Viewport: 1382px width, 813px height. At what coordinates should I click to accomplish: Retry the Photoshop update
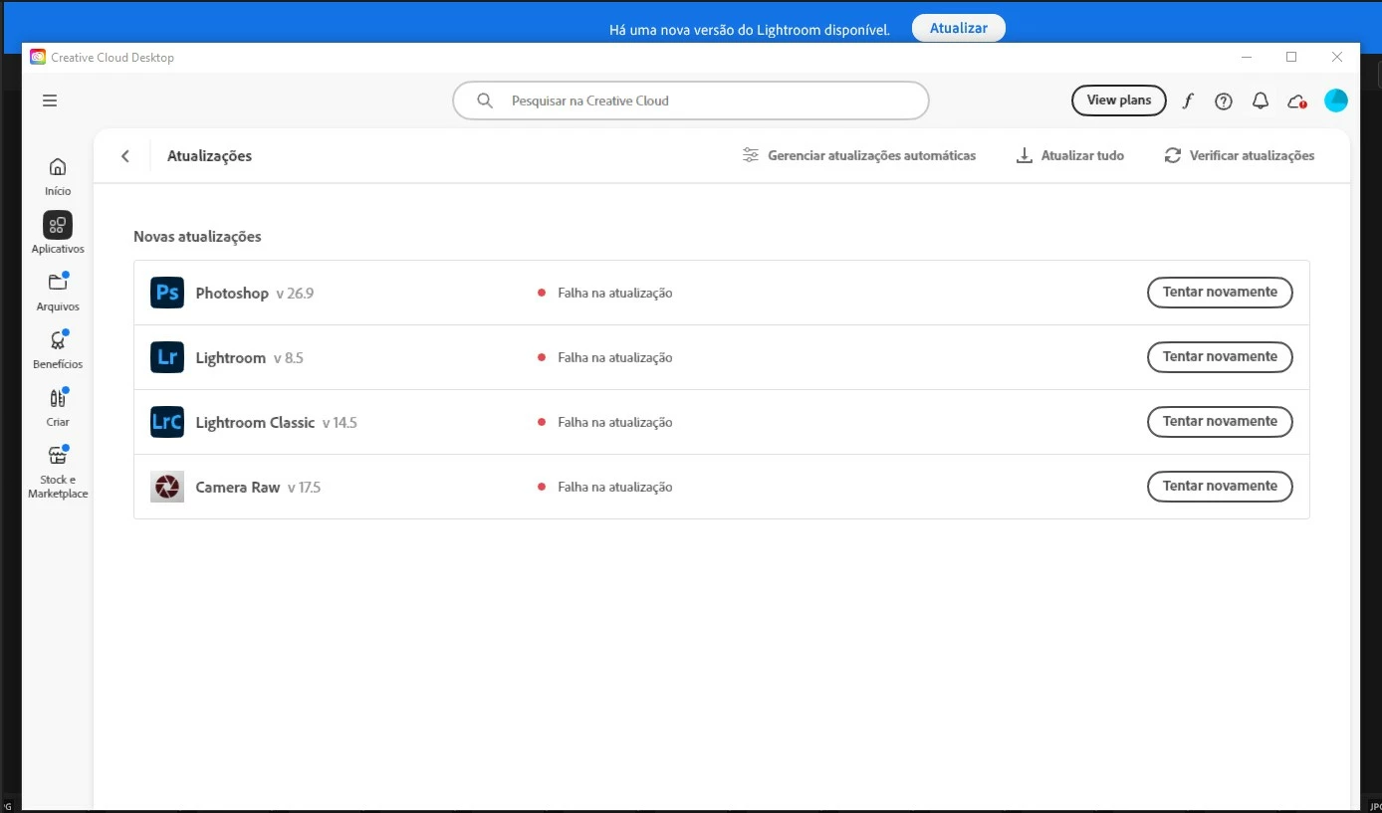click(x=1220, y=293)
